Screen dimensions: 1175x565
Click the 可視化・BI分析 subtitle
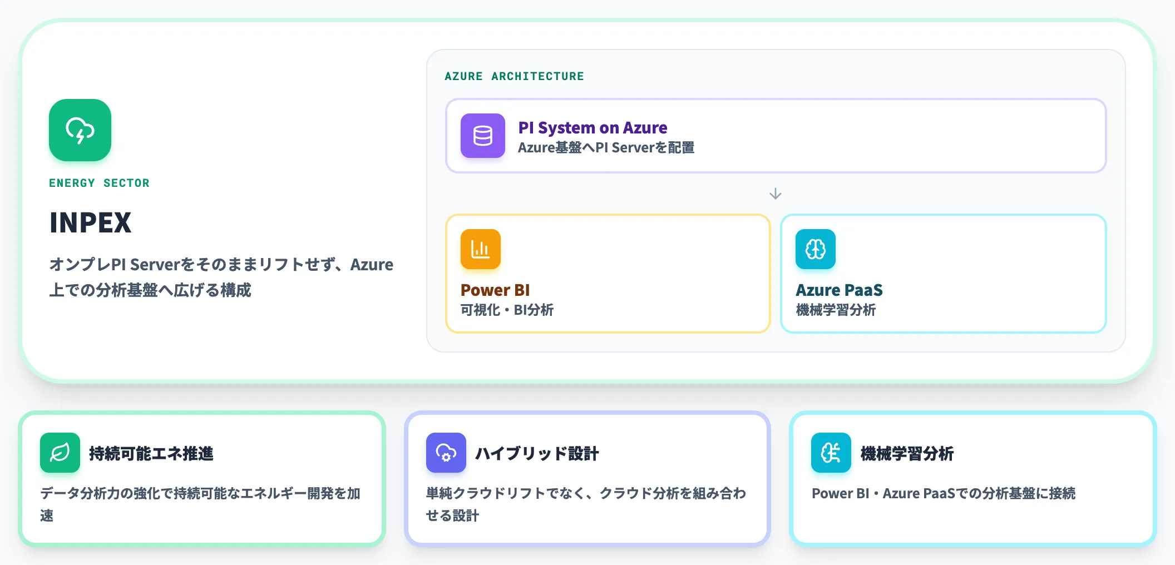[507, 310]
